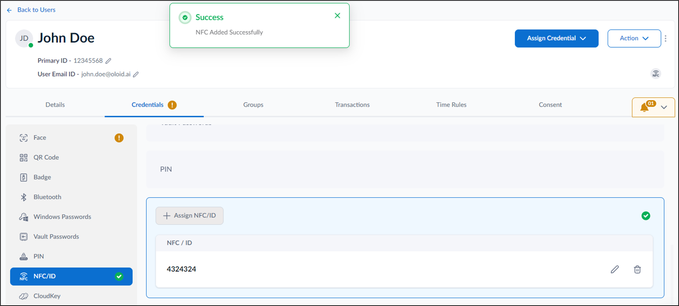Expand the notifications chevron dropdown
The width and height of the screenshot is (679, 306).
664,107
